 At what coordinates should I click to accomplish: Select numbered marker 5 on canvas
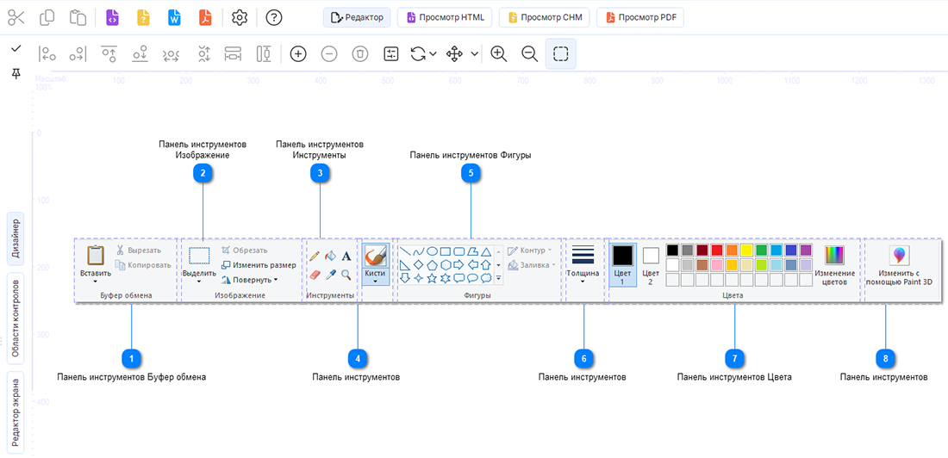point(471,173)
